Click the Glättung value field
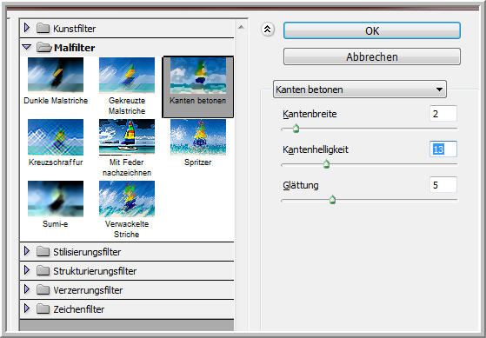This screenshot has width=486, height=338. (x=443, y=185)
